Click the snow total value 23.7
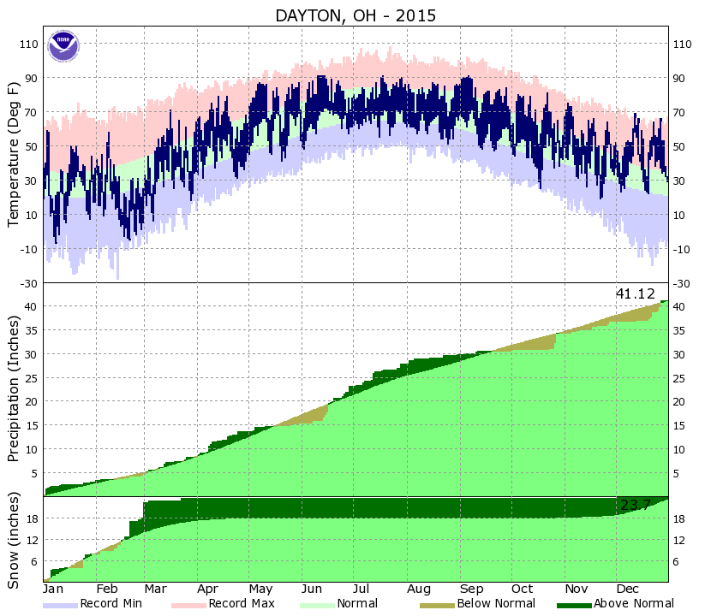This screenshot has width=711, height=616. 636,505
